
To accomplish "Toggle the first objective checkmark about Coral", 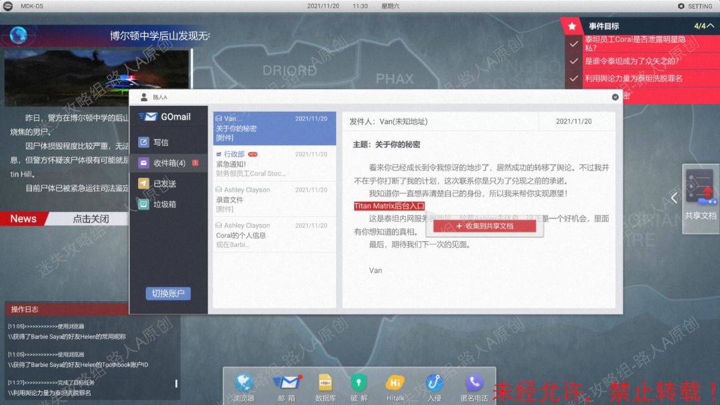I will [x=573, y=44].
